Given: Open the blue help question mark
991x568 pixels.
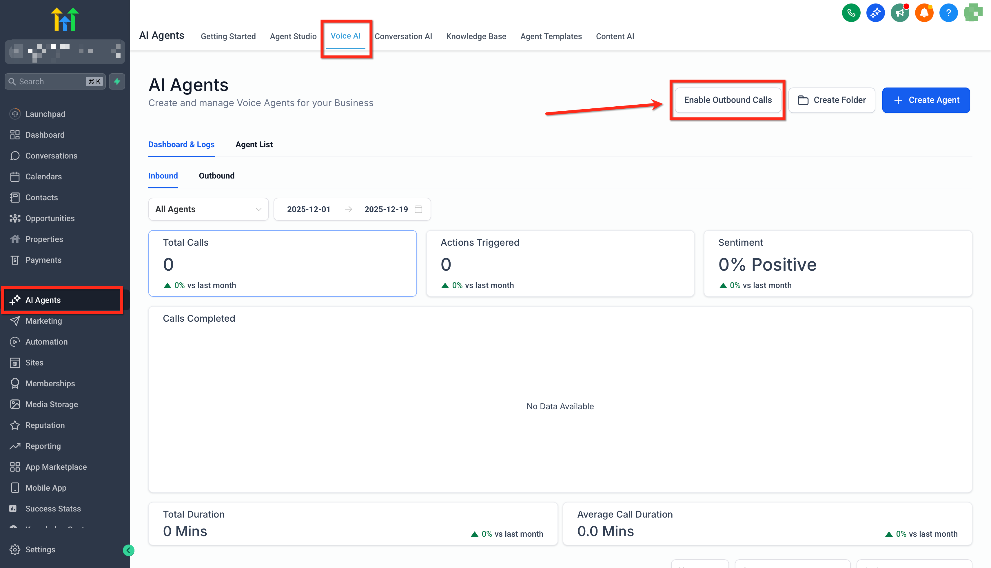Looking at the screenshot, I should point(948,13).
